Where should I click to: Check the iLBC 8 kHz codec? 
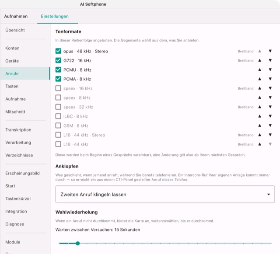tap(58, 116)
